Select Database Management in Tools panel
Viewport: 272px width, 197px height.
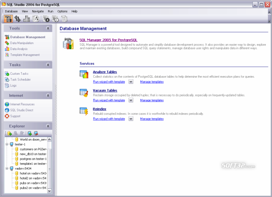pyautogui.click(x=25, y=37)
